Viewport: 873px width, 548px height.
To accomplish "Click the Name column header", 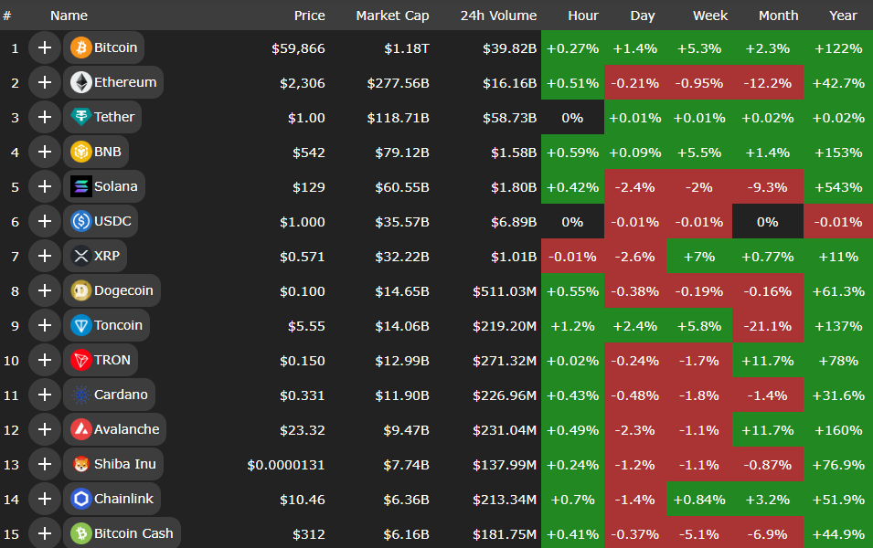I will click(69, 16).
